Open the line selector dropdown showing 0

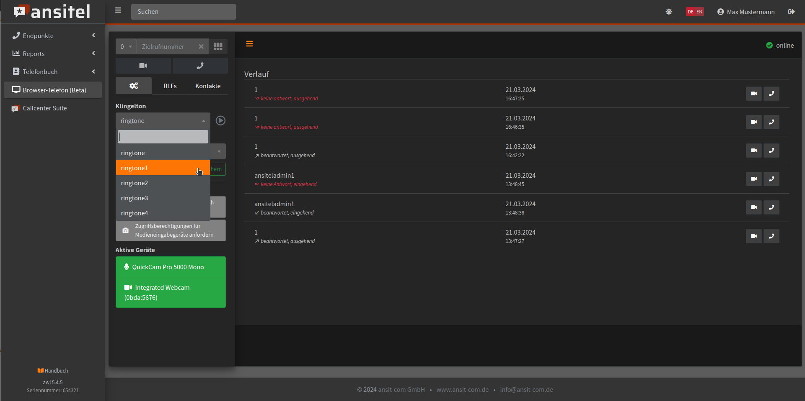click(126, 46)
